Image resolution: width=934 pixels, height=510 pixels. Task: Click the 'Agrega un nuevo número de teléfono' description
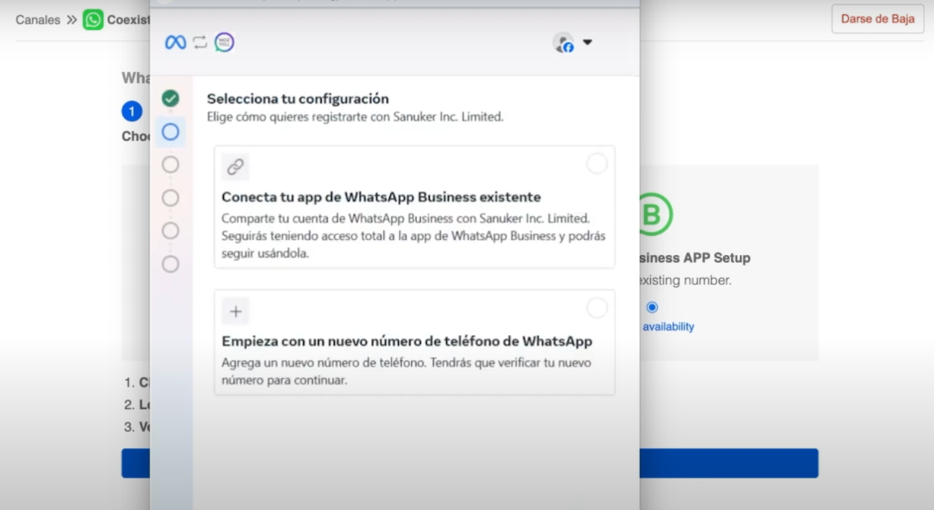pos(406,371)
